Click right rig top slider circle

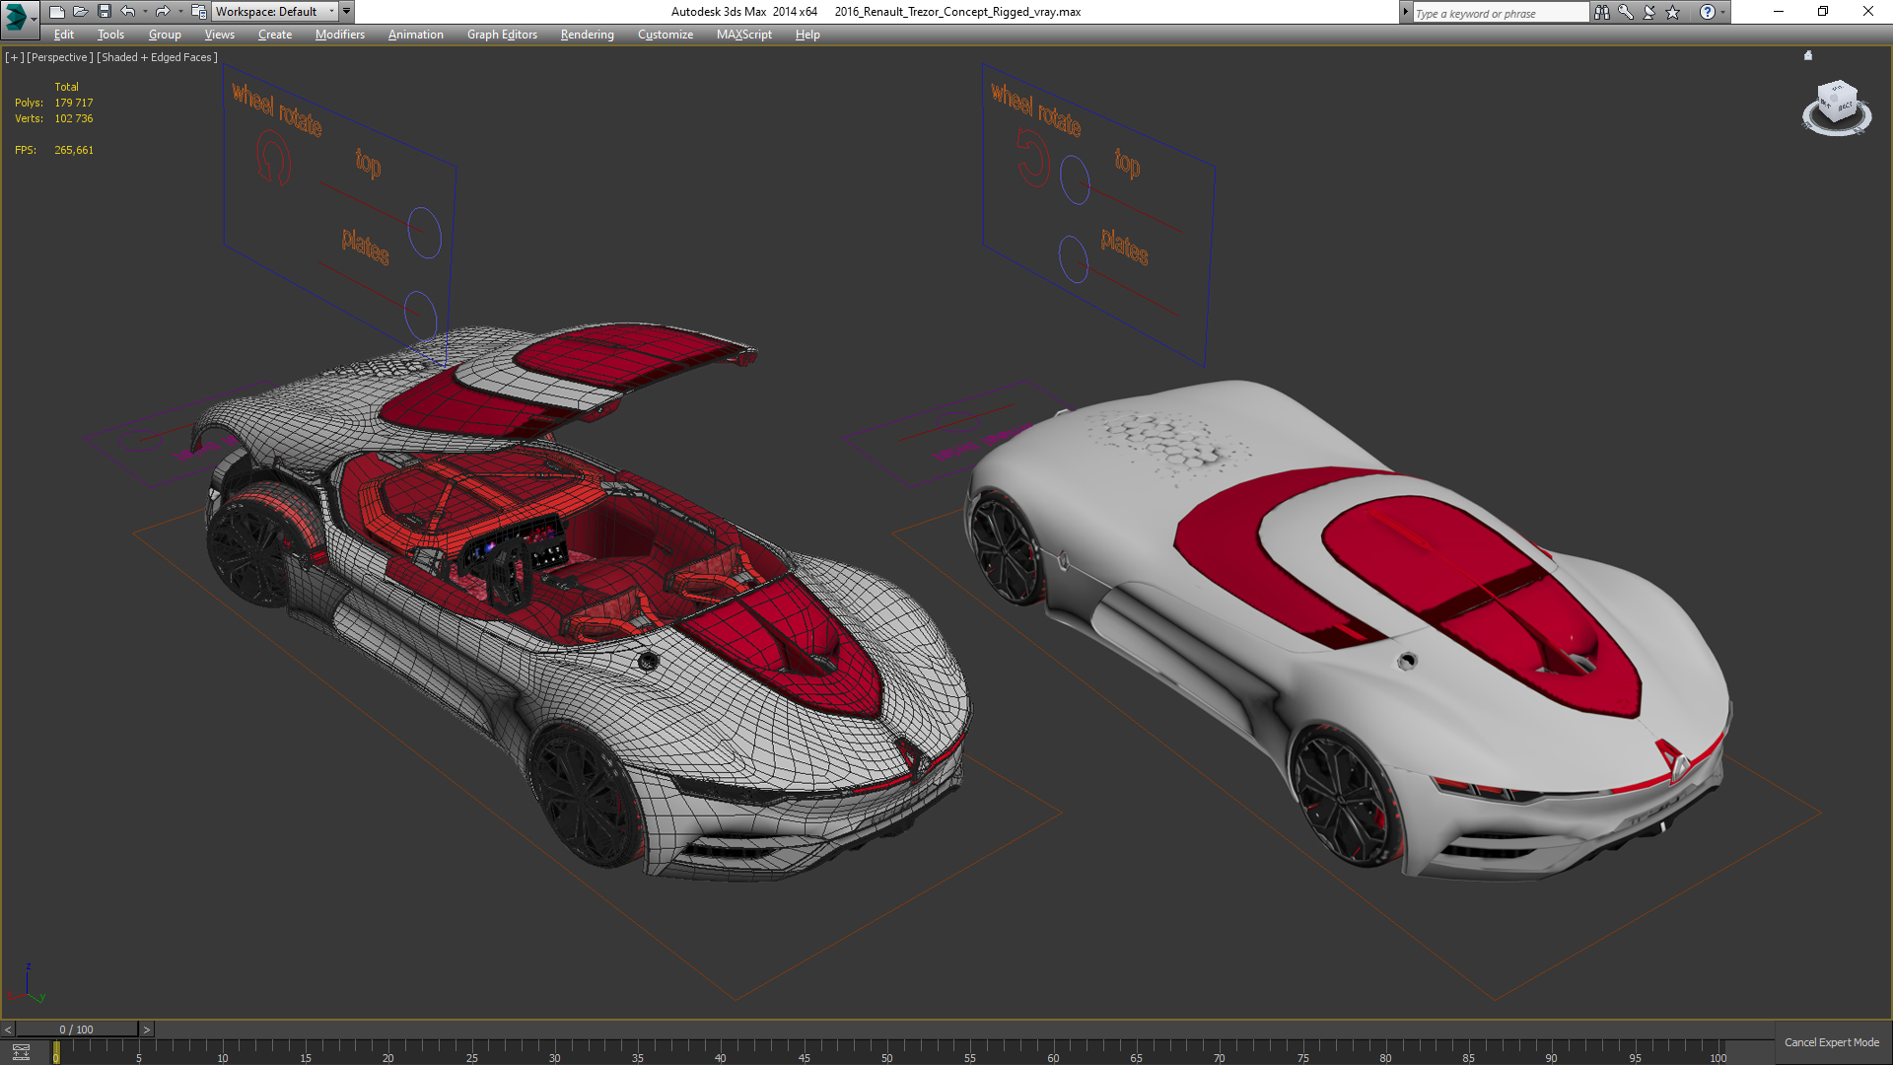coord(1075,180)
